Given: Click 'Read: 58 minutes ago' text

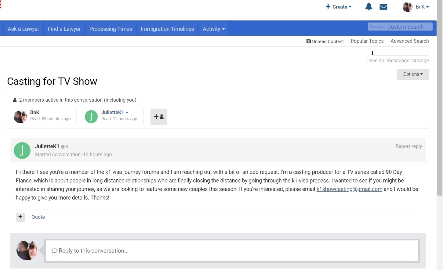Looking at the screenshot, I should pos(50,119).
